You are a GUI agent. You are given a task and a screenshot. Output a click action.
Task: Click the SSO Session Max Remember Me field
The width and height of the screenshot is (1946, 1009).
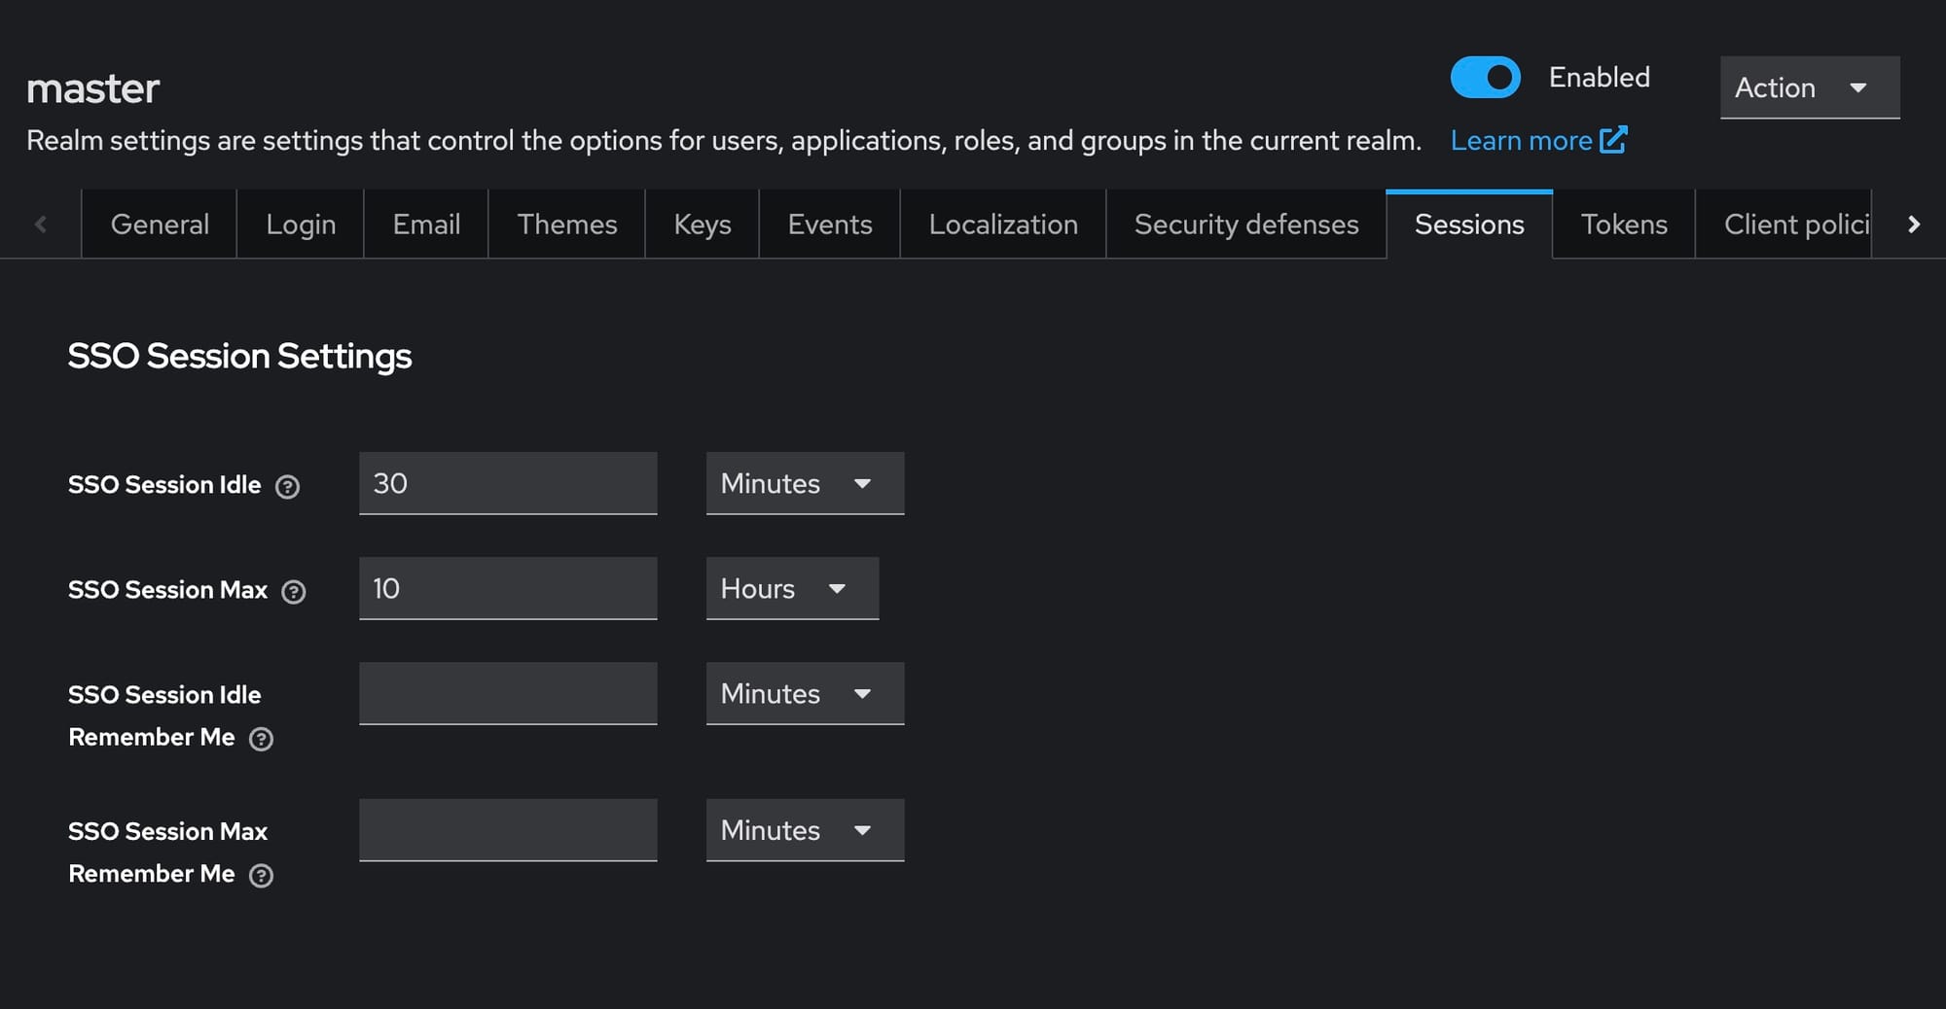click(x=508, y=830)
